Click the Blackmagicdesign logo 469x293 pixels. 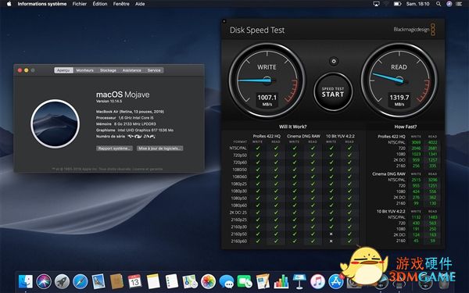[414, 30]
